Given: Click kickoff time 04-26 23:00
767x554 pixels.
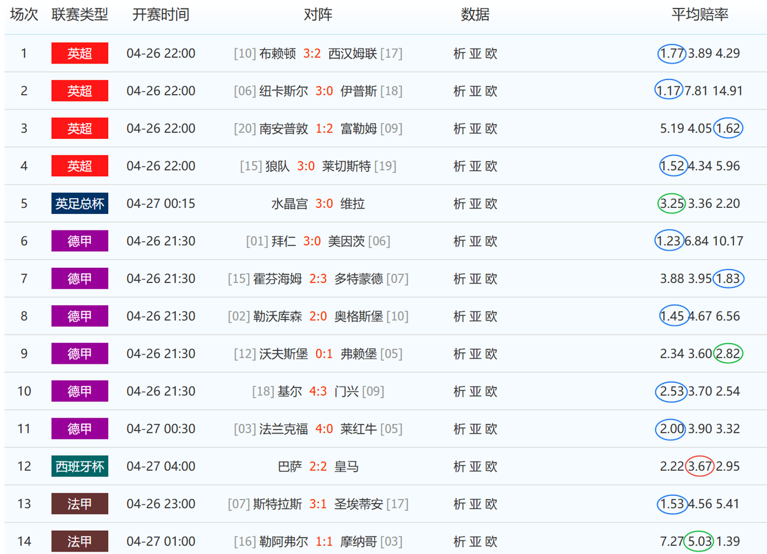Looking at the screenshot, I should coord(161,504).
